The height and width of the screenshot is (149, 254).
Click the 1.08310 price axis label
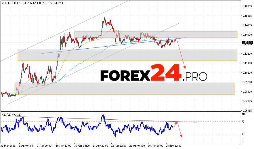[247, 92]
